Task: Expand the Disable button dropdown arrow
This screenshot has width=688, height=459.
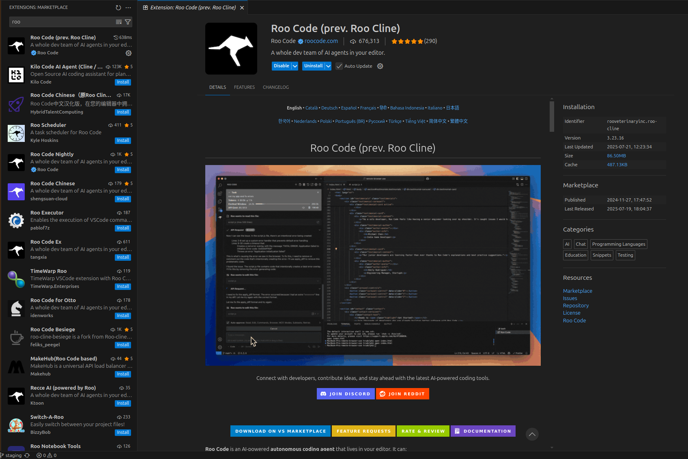Action: tap(295, 66)
